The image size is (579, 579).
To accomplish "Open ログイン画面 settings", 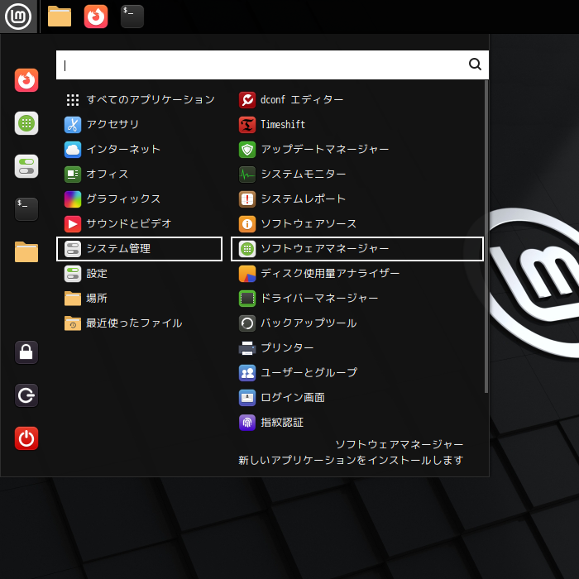I will [357, 398].
